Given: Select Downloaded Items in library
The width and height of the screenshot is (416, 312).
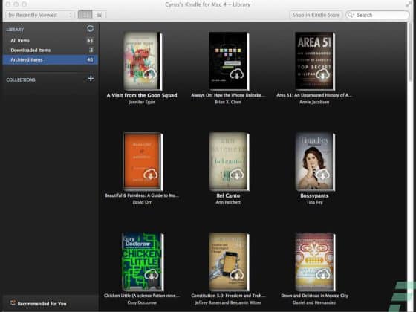Looking at the screenshot, I should point(51,51).
